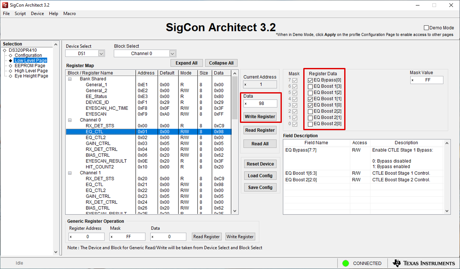The width and height of the screenshot is (460, 269).
Task: Click the Texas Instruments logo in status bar
Action: (x=424, y=263)
